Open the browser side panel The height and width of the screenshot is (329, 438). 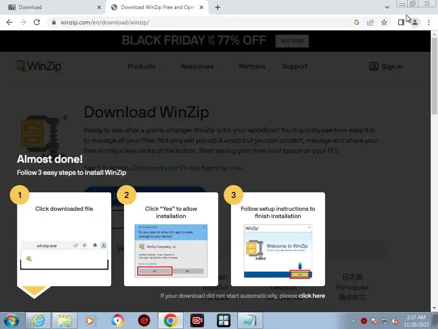click(x=401, y=22)
